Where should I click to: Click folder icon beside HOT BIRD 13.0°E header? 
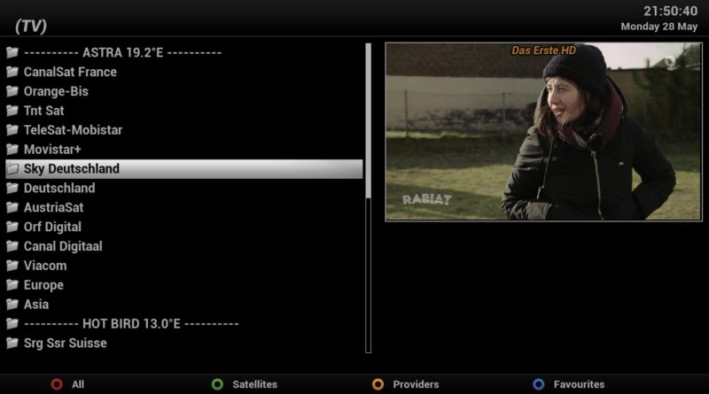[12, 324]
